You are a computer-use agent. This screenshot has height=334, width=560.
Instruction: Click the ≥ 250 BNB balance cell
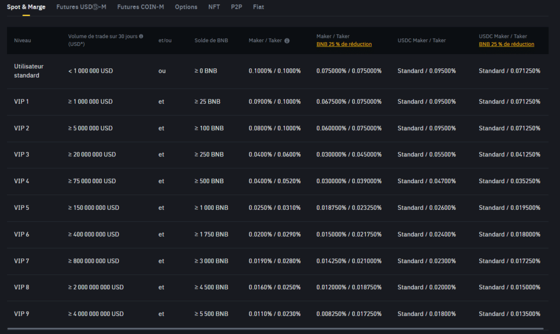click(x=209, y=155)
